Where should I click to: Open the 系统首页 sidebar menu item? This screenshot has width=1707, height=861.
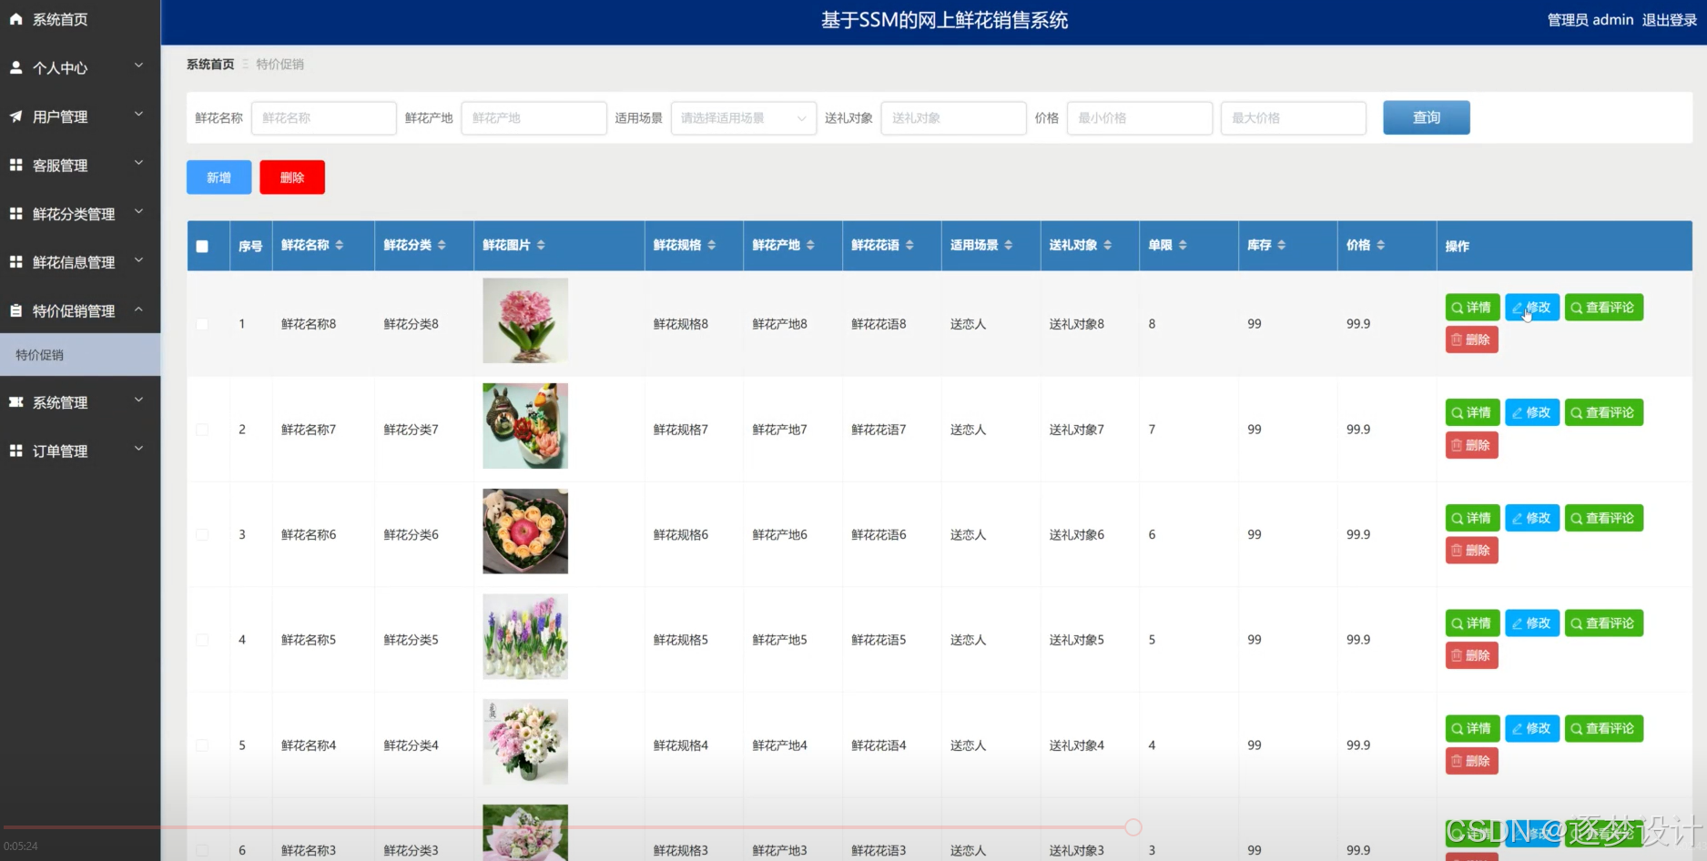tap(80, 19)
